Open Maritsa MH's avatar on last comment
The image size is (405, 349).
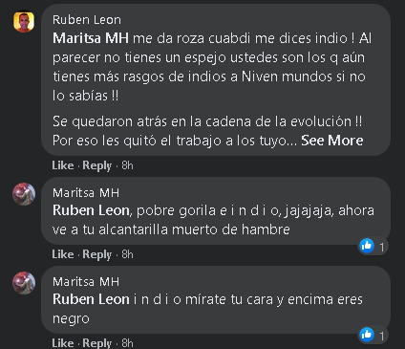pyautogui.click(x=24, y=283)
